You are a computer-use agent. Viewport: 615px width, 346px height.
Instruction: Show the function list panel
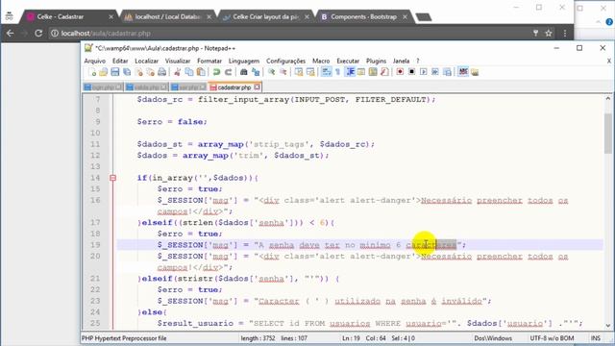click(x=384, y=72)
